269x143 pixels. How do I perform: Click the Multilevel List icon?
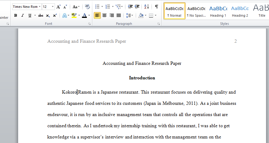click(118, 7)
